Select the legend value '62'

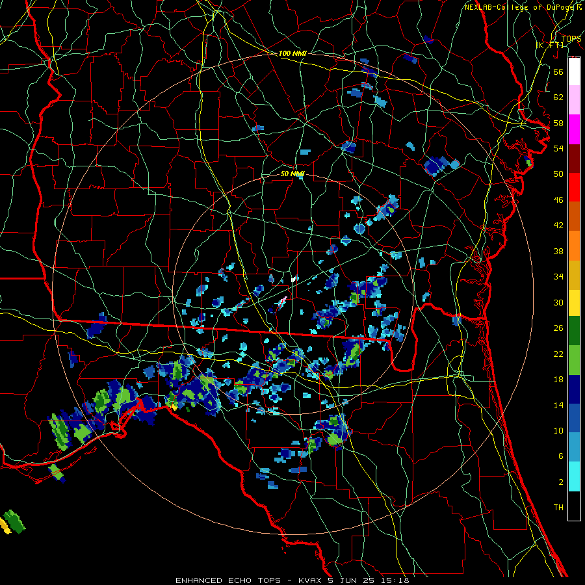[x=558, y=97]
